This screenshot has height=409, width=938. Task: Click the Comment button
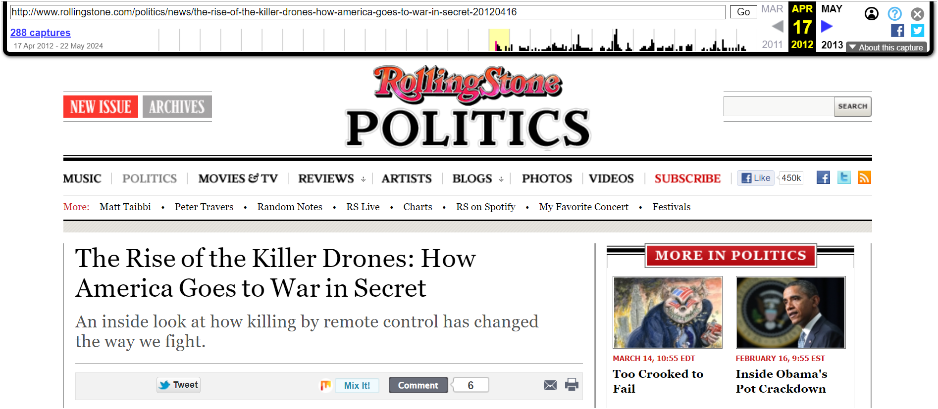tap(418, 385)
